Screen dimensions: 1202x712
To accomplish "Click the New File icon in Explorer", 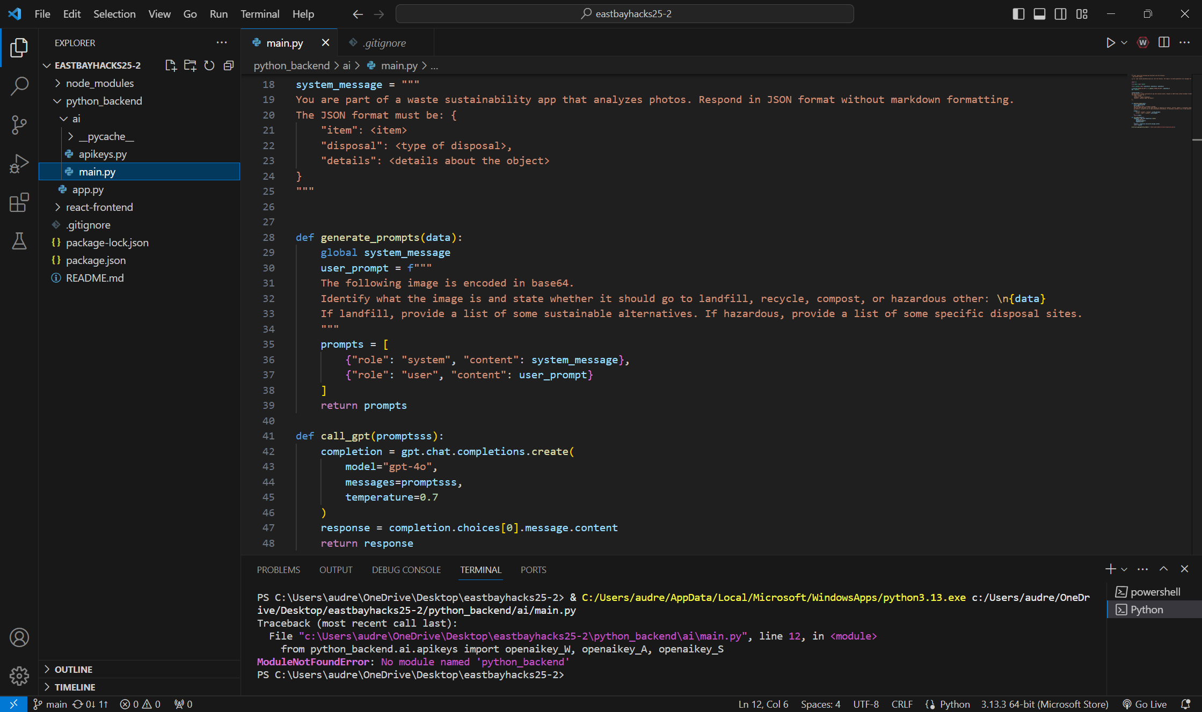I will (x=171, y=65).
